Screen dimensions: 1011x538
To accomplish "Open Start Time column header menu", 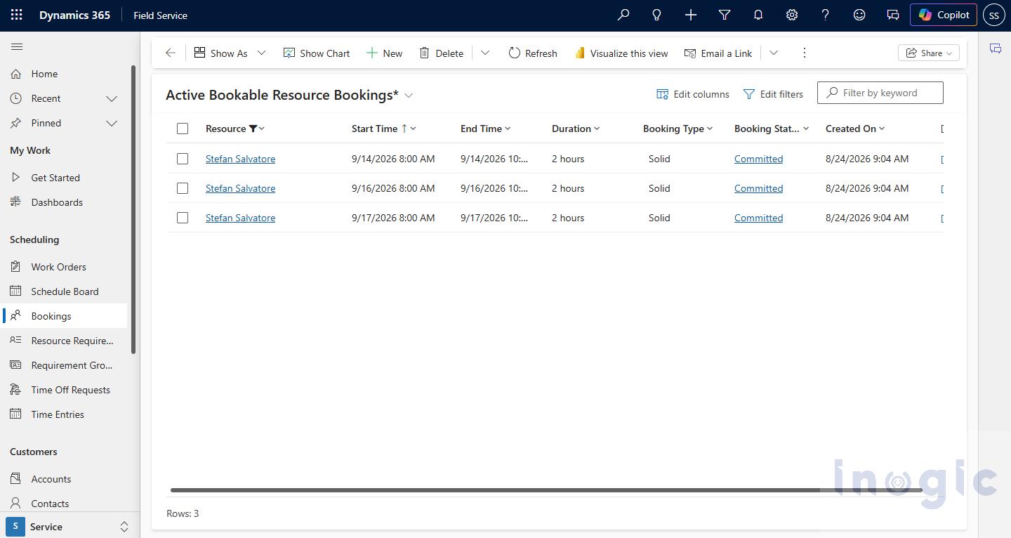I will [x=384, y=129].
